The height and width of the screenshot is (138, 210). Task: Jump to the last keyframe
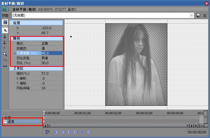[x=75, y=132]
